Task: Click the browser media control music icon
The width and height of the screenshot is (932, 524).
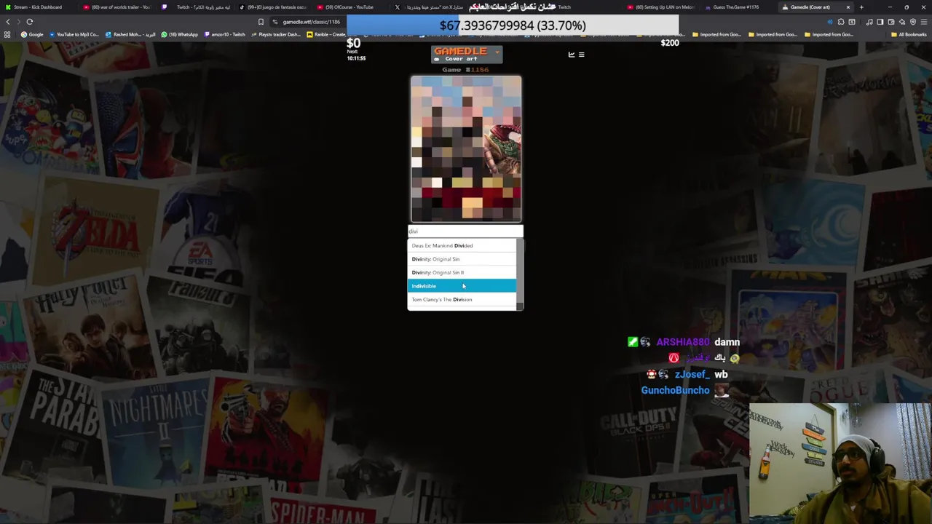Action: [869, 22]
